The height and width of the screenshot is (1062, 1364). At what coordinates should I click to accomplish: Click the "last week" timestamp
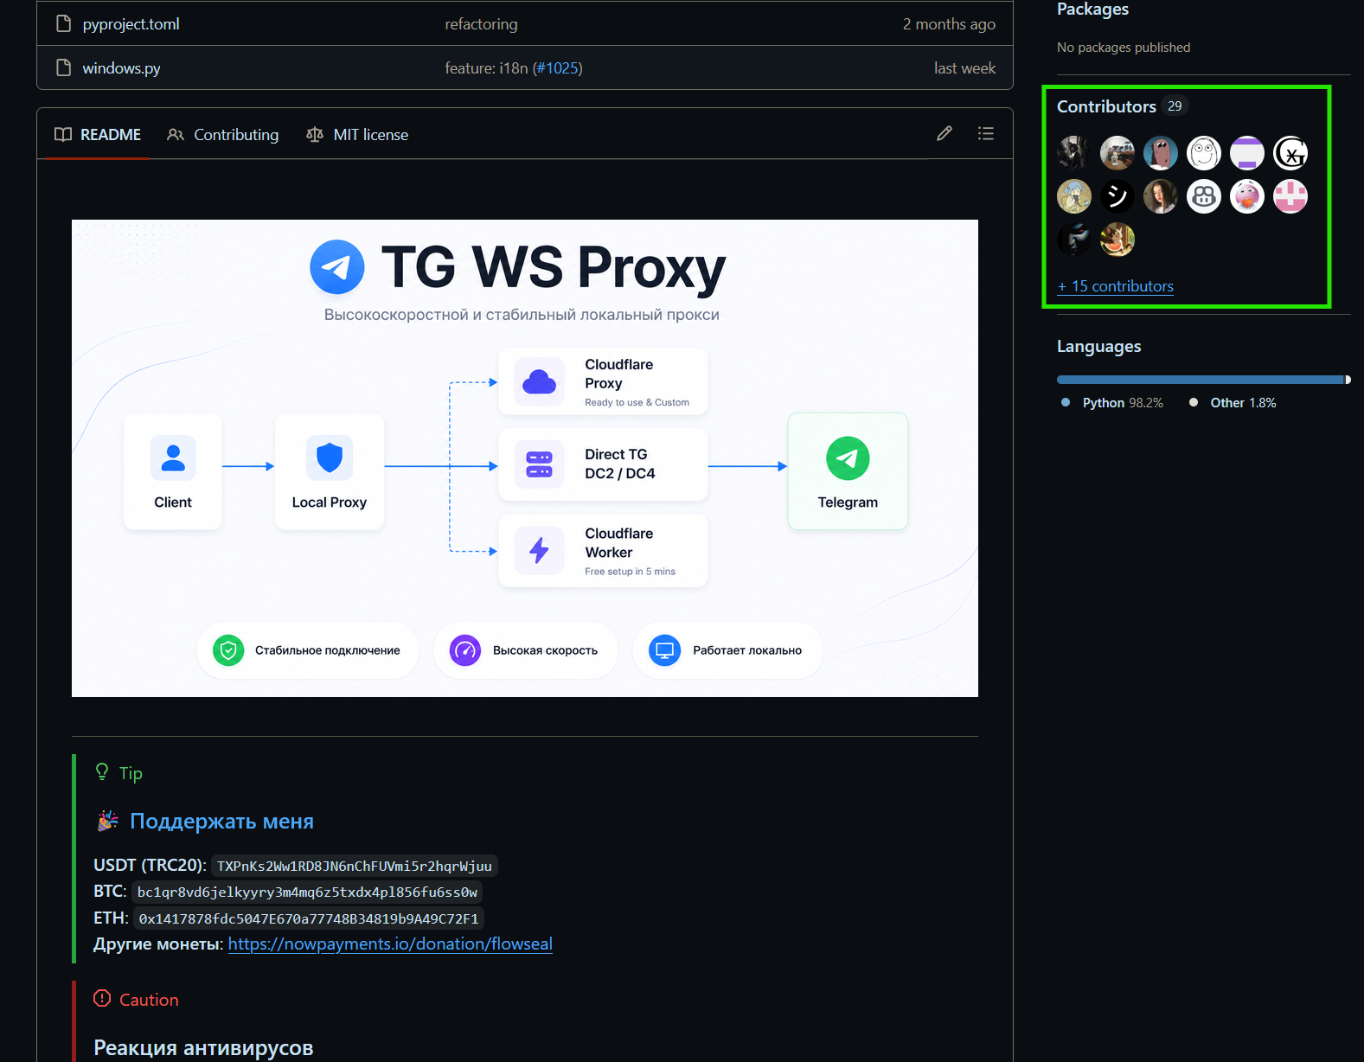pyautogui.click(x=964, y=68)
